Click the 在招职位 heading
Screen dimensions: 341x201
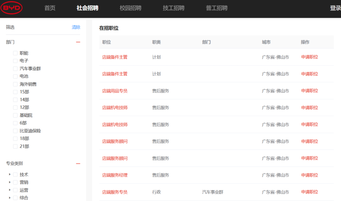click(x=109, y=28)
